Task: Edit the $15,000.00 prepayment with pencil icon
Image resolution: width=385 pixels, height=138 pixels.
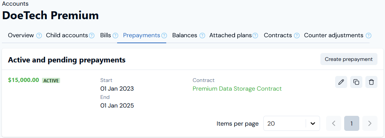Action: 341,82
